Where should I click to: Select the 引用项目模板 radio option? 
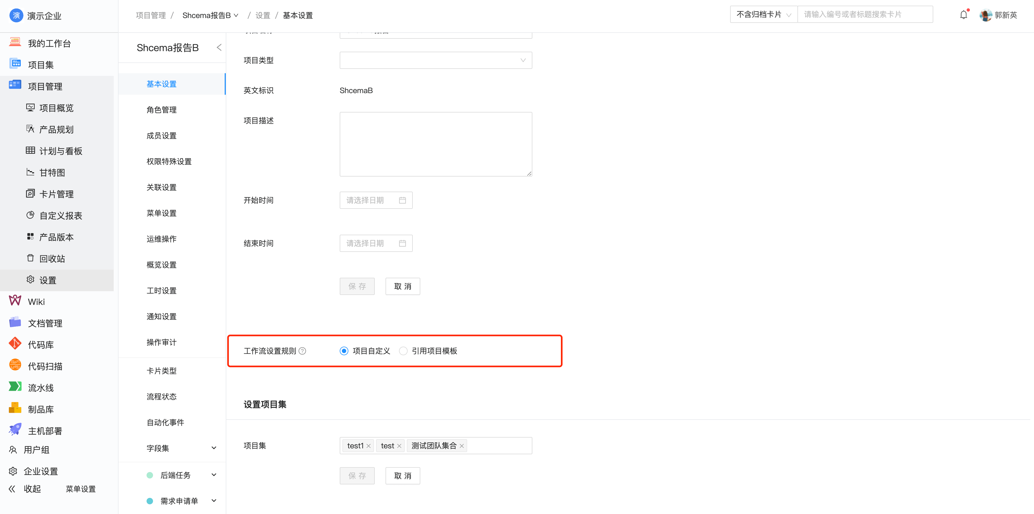(403, 351)
